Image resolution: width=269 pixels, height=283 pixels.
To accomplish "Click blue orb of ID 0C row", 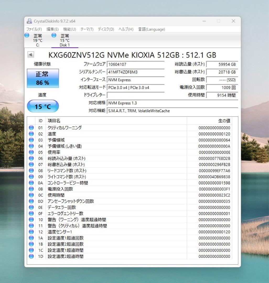I will 31,195.
